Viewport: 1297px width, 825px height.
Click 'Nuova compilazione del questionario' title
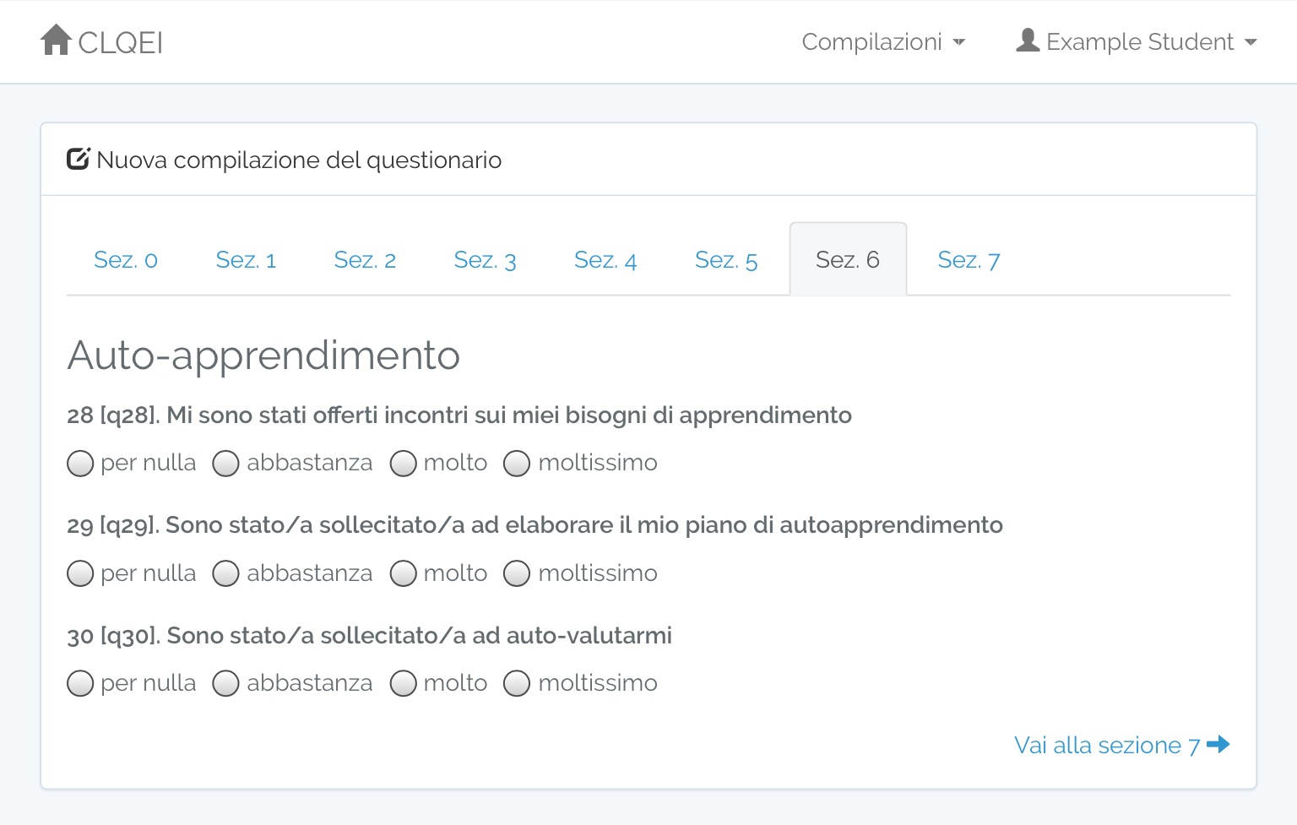[x=299, y=160]
